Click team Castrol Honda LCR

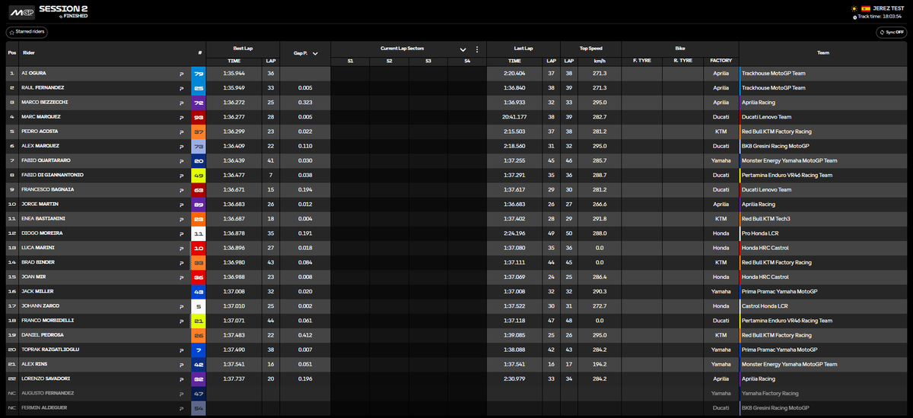coord(765,306)
